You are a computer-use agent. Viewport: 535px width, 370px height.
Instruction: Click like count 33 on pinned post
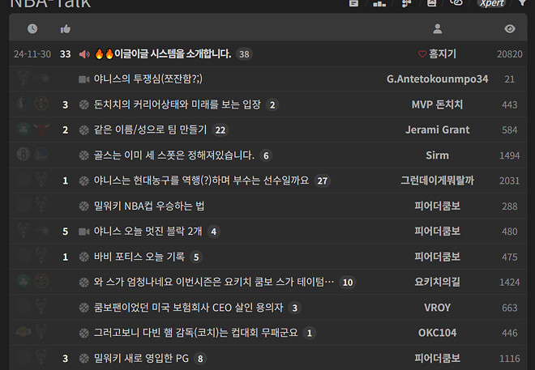65,54
